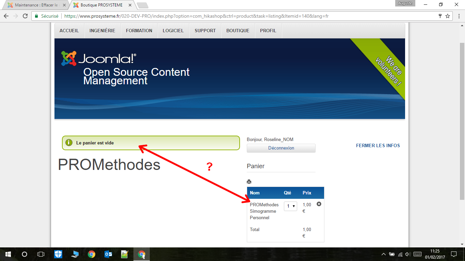Open the Outlook taskbar icon
The image size is (465, 261).
[108, 254]
